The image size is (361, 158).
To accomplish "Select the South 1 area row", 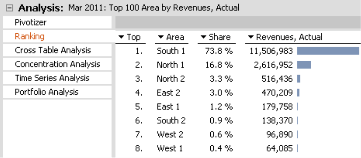I will (170, 51).
